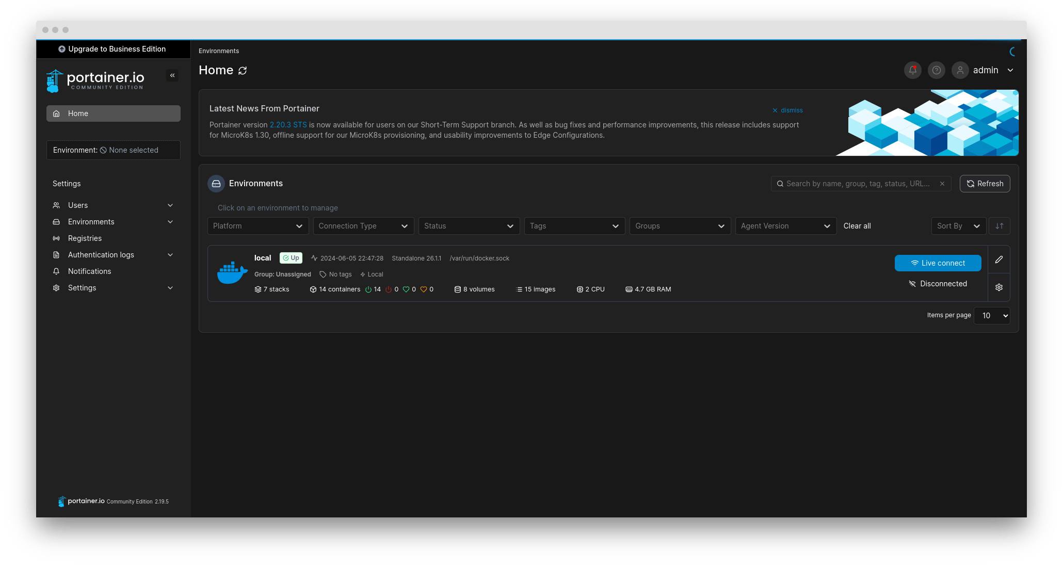This screenshot has height=569, width=1063.
Task: Open the Connection Type filter dropdown
Action: tap(363, 225)
